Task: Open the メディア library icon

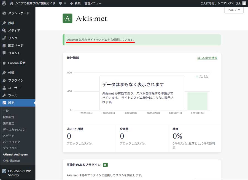Action: 4,31
